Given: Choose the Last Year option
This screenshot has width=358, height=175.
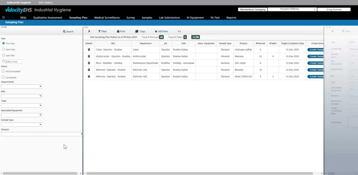Looking at the screenshot, I should (3, 55).
